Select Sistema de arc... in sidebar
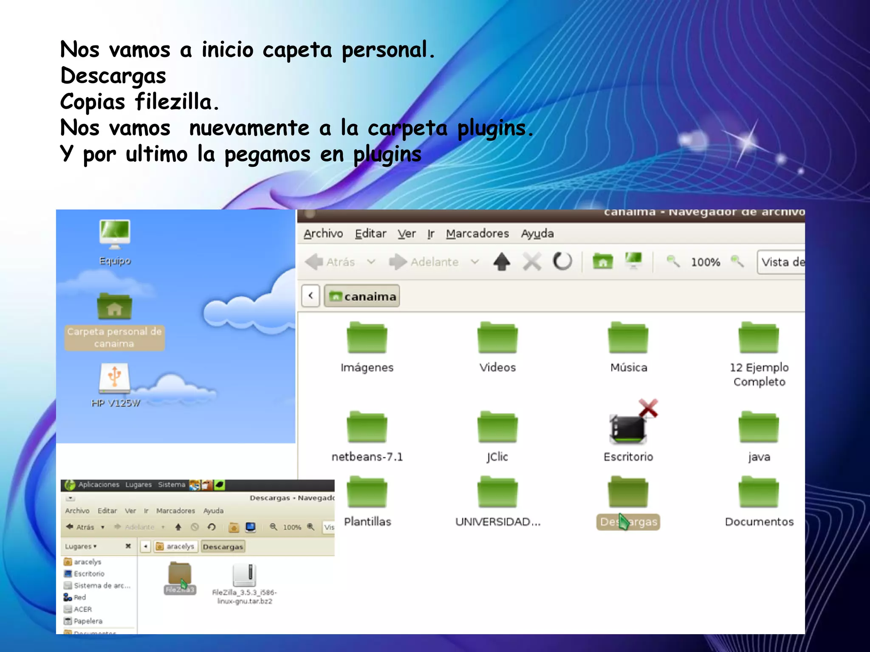The width and height of the screenshot is (870, 652). click(x=97, y=586)
